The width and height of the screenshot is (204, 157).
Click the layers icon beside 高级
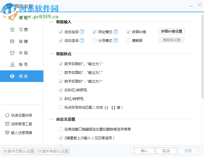(x=12, y=76)
